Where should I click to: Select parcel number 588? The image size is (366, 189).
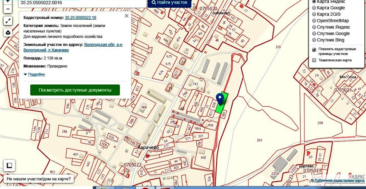tap(132, 121)
